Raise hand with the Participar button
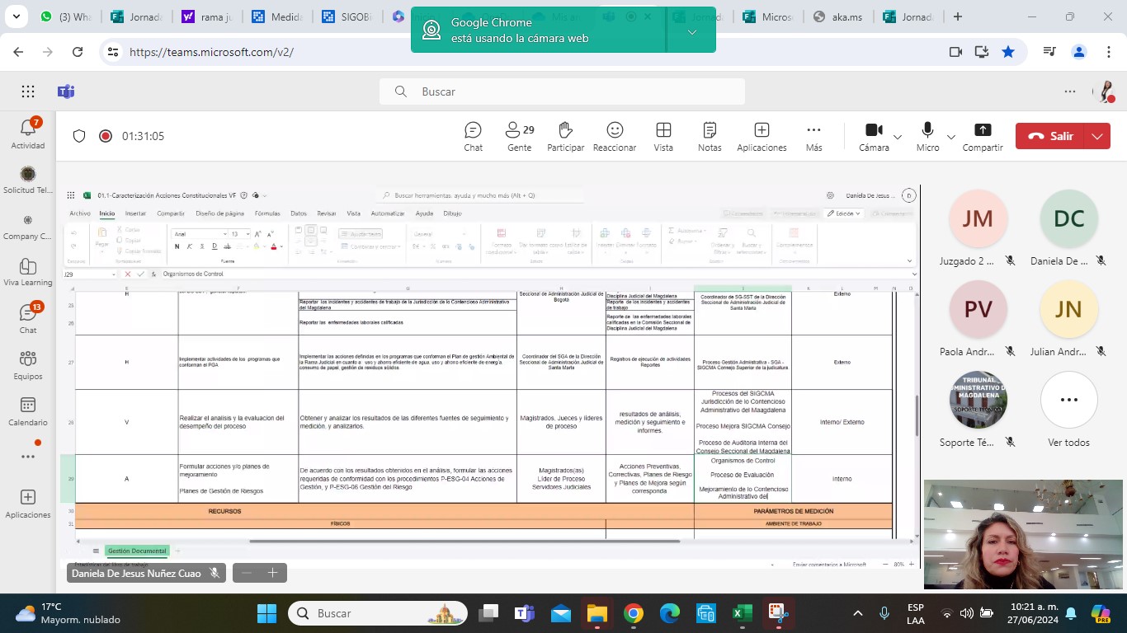 [x=565, y=137]
